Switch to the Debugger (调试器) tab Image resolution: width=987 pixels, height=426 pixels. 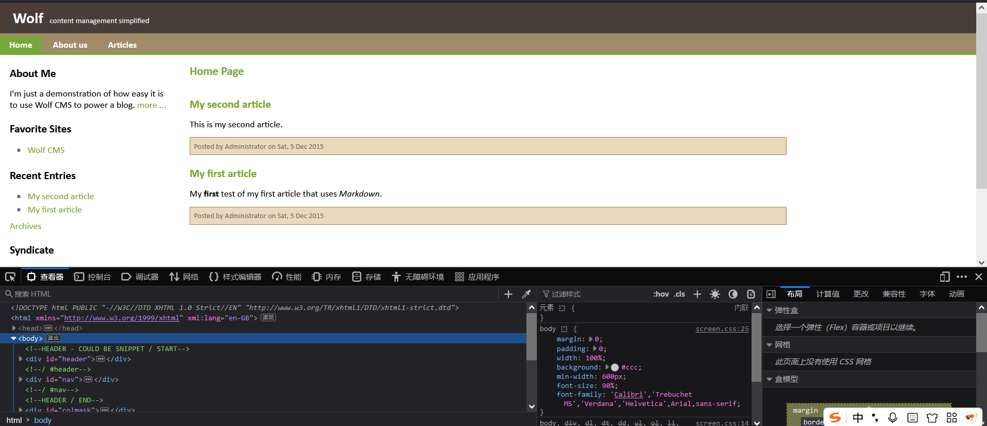point(140,277)
